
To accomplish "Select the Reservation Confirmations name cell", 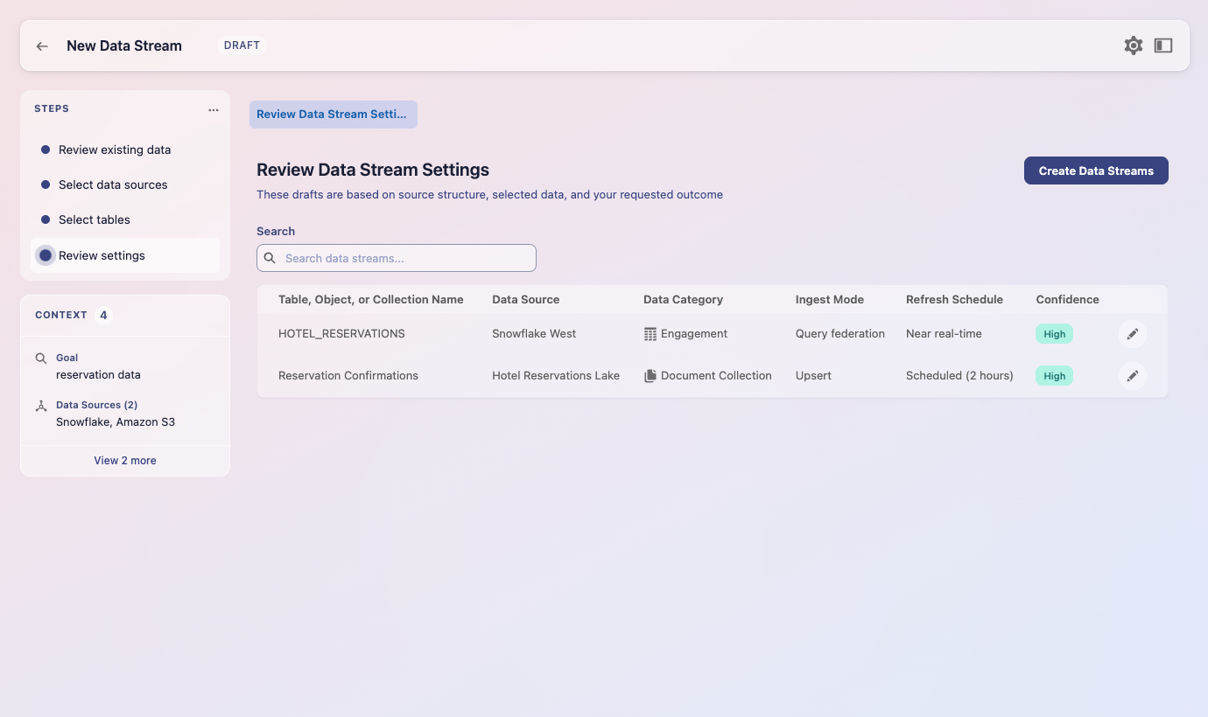I will [x=348, y=376].
